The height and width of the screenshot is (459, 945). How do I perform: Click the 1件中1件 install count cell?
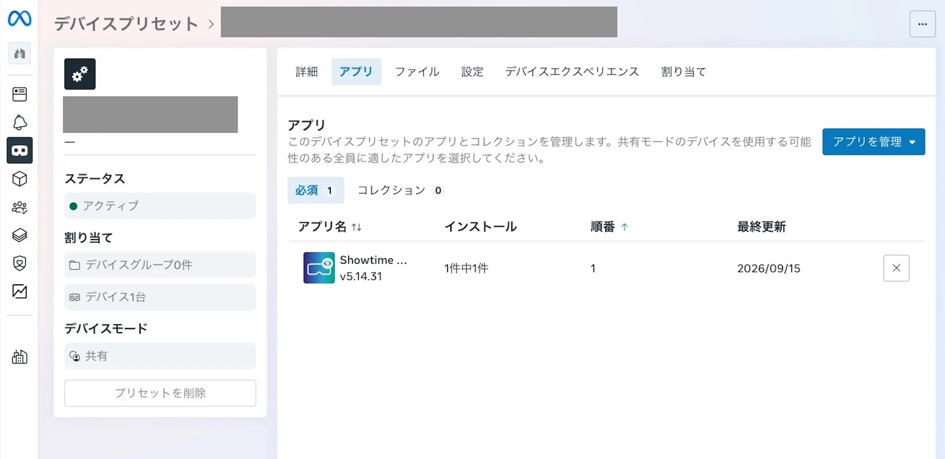tap(466, 268)
